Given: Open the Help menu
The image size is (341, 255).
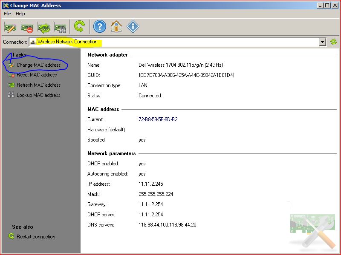Looking at the screenshot, I should click(20, 14).
